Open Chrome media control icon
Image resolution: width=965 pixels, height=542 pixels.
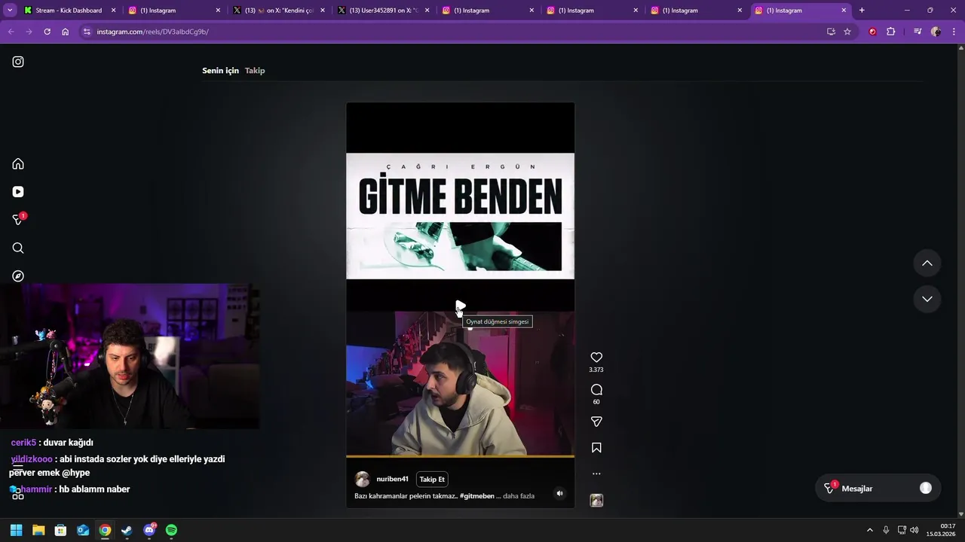point(918,32)
